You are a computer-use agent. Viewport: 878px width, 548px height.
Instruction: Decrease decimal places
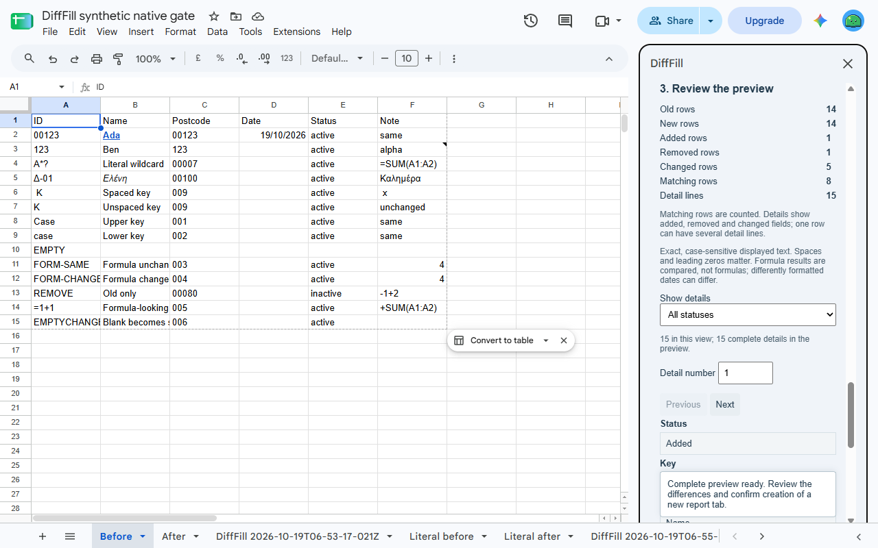tap(241, 59)
